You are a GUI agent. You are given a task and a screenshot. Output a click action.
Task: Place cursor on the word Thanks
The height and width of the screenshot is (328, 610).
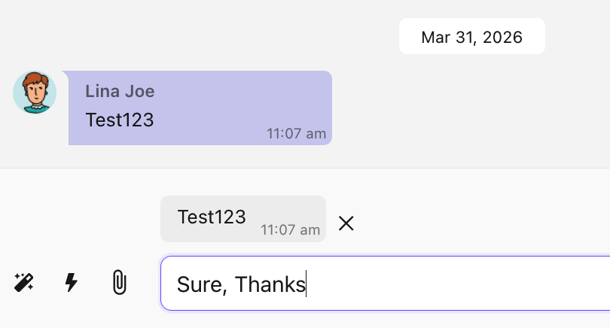[x=270, y=284]
